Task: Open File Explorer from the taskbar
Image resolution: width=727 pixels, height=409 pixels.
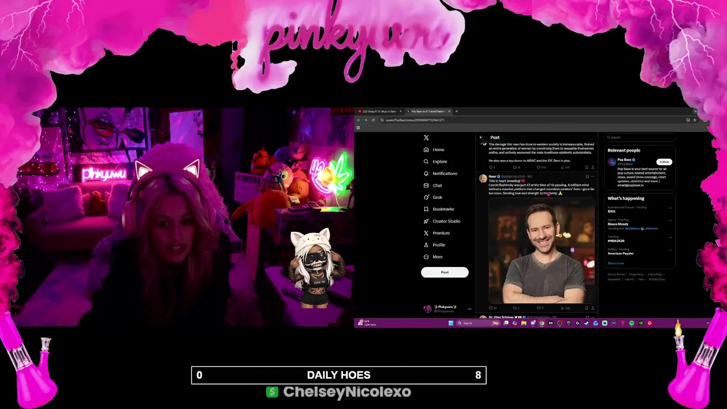Action: tap(524, 323)
